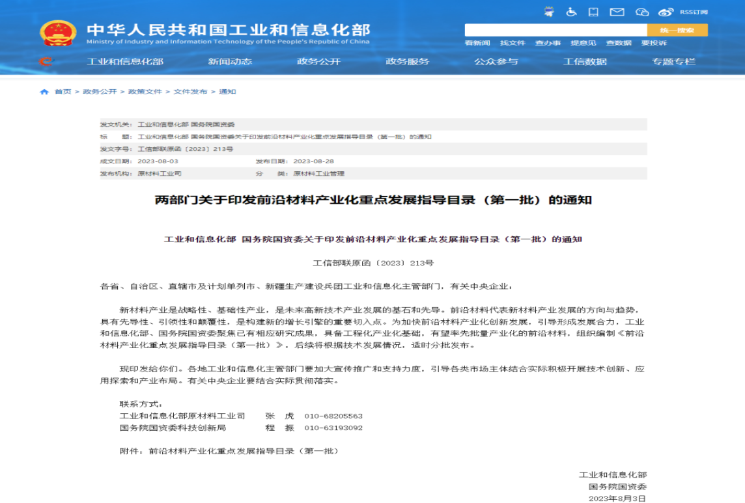Open the Weibo icon in header

click(665, 12)
